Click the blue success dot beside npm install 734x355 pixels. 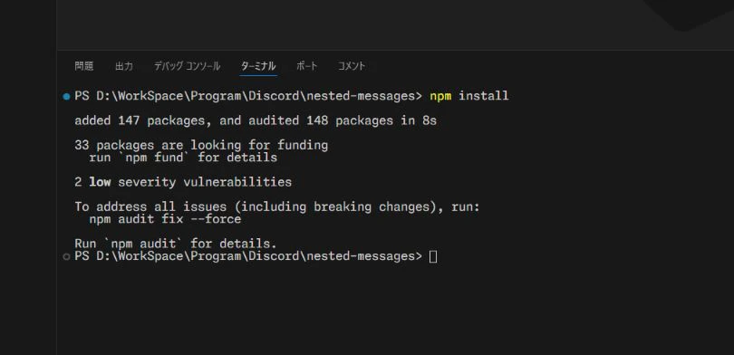[66, 97]
